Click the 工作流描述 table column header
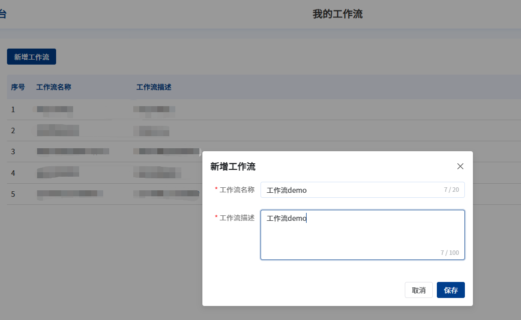 154,87
